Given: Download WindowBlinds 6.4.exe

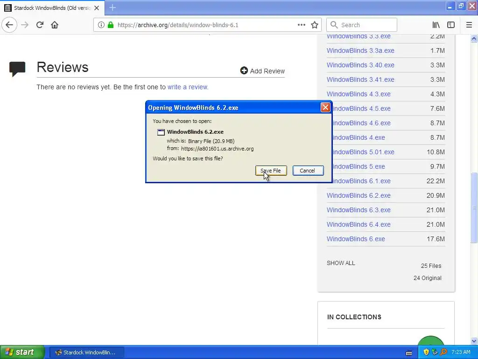Looking at the screenshot, I should 358,225.
